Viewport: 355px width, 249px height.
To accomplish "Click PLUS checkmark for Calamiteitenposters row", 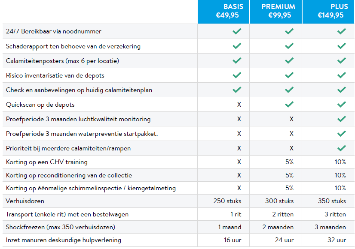I will [x=341, y=60].
